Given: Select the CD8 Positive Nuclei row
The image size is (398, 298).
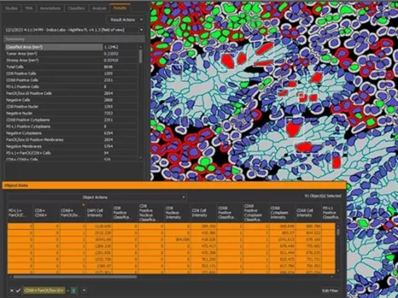Looking at the screenshot, I should pos(71,106).
